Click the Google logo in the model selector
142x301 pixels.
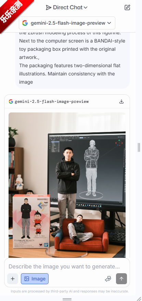click(25, 23)
